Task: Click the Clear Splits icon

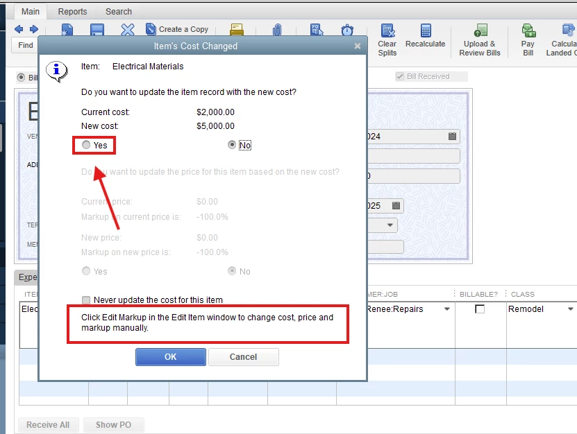Action: pyautogui.click(x=387, y=40)
